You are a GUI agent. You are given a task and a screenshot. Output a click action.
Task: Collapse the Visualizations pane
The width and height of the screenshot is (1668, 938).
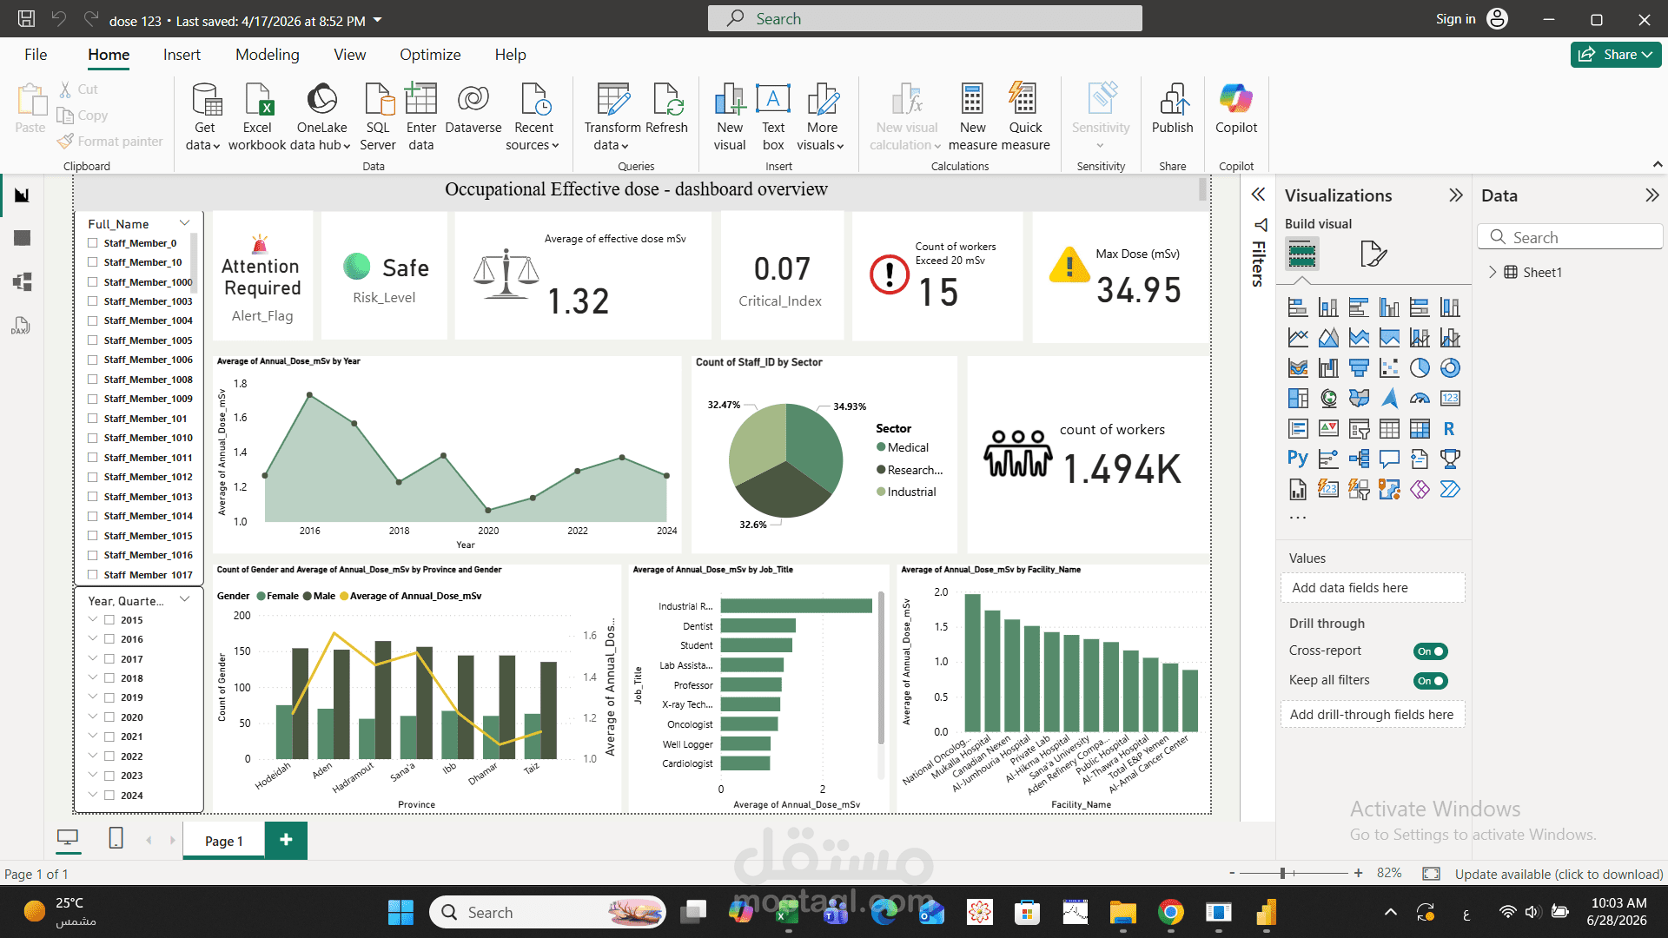pyautogui.click(x=1456, y=195)
